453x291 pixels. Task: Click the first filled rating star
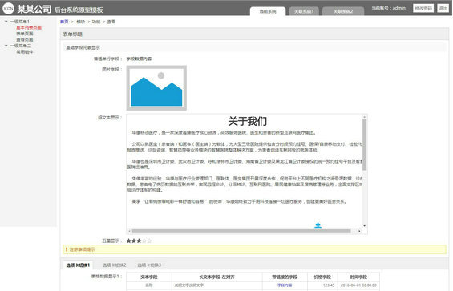pyautogui.click(x=129, y=240)
